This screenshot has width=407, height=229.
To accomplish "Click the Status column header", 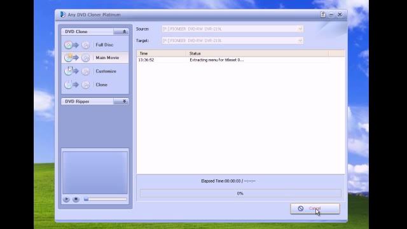I will [258, 53].
